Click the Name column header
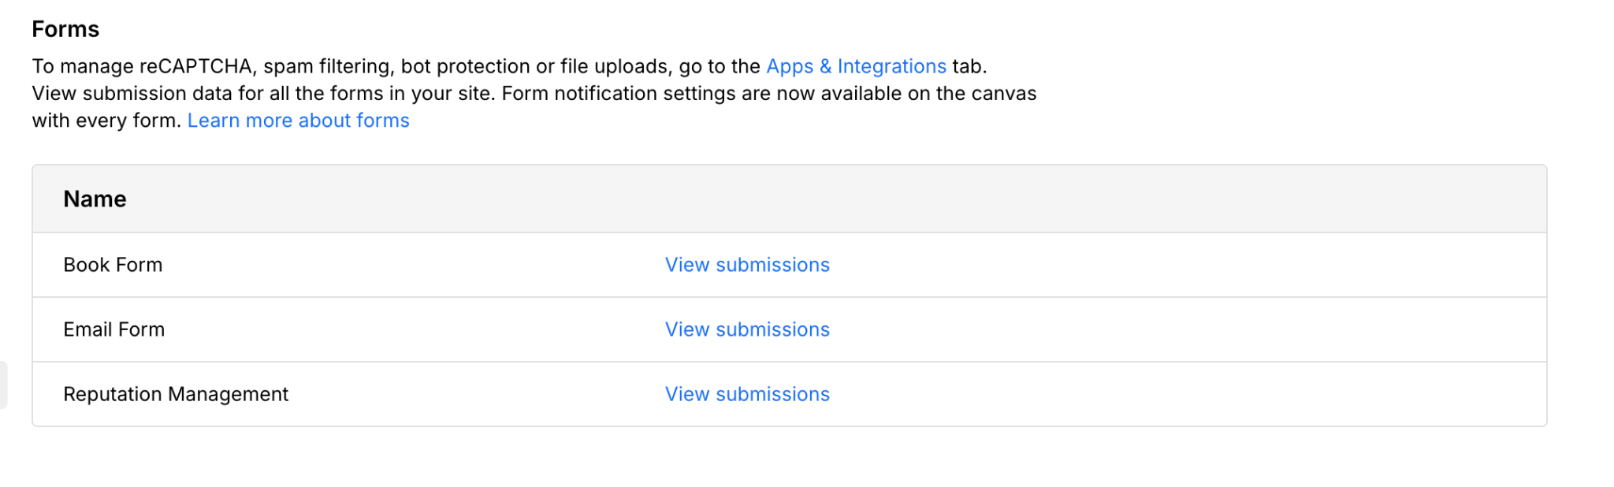This screenshot has width=1614, height=487. coord(95,199)
